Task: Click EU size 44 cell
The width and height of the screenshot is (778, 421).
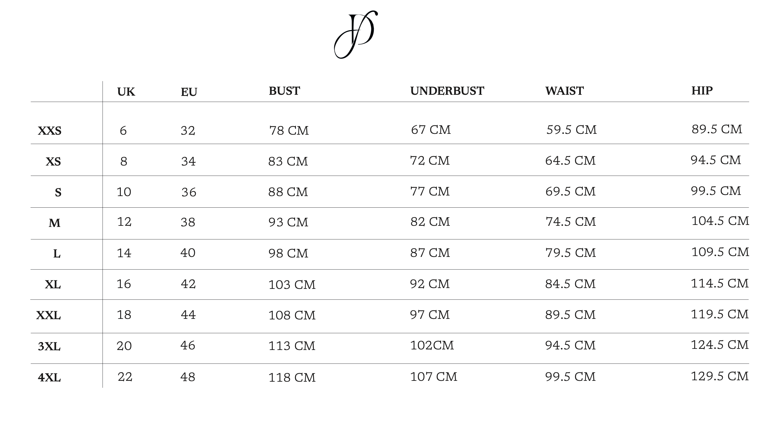Action: coord(188,315)
